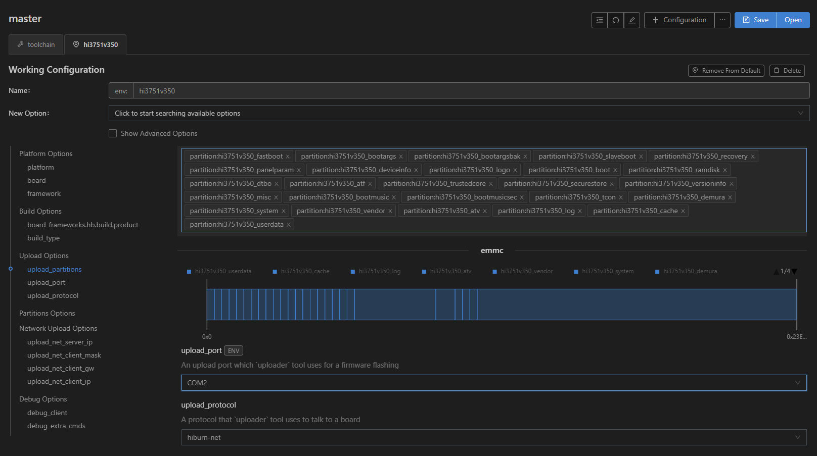This screenshot has height=456, width=817.
Task: Switch to the toolchain tab
Action: [x=36, y=44]
